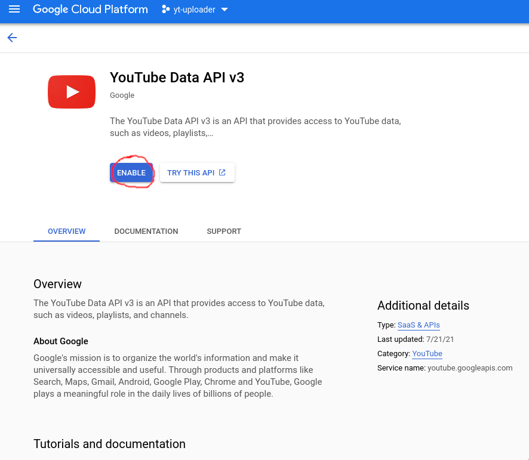Open the Support tab
The image size is (529, 460).
(x=224, y=231)
